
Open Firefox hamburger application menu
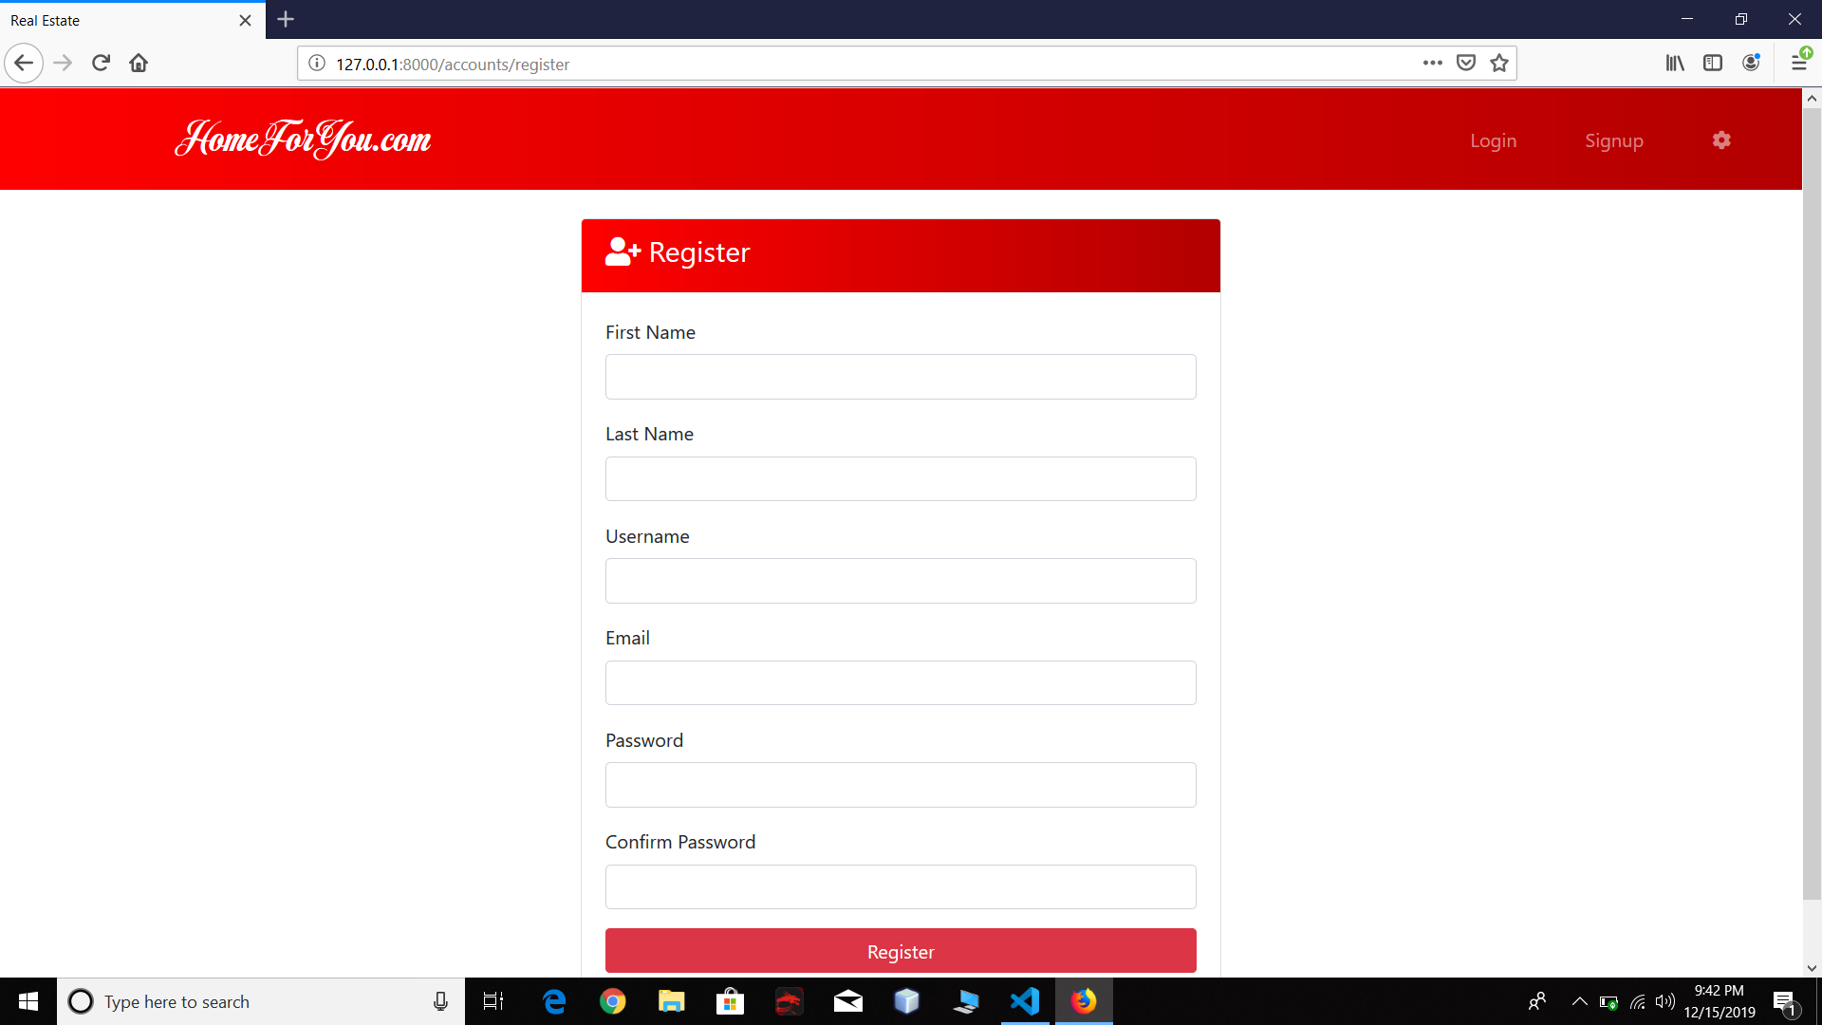tap(1799, 64)
